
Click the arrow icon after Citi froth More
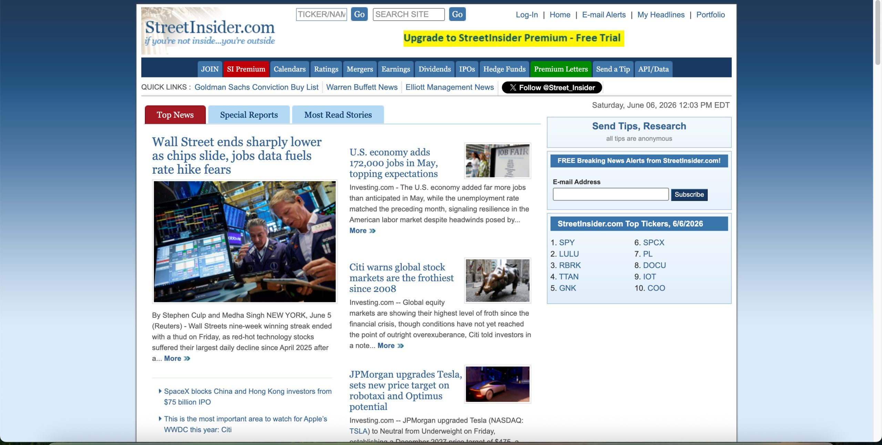400,346
